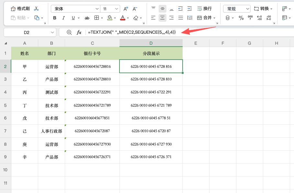Click the Wrap Text (换行) button
This screenshot has width=294, height=193.
(x=204, y=9)
